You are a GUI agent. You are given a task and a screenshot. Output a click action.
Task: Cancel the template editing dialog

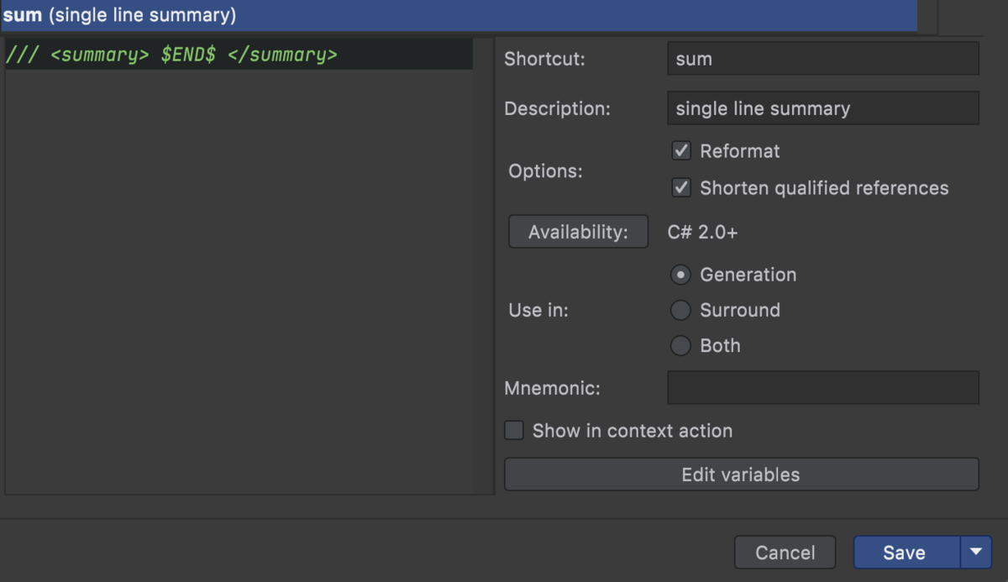pos(785,553)
